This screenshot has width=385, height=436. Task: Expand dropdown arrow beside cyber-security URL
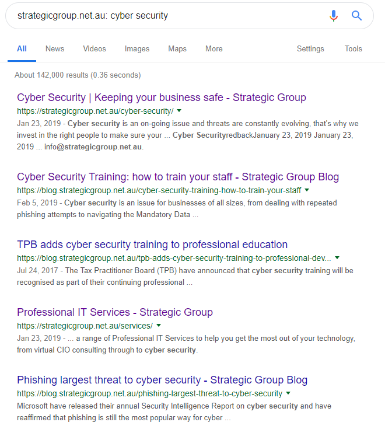tap(179, 111)
